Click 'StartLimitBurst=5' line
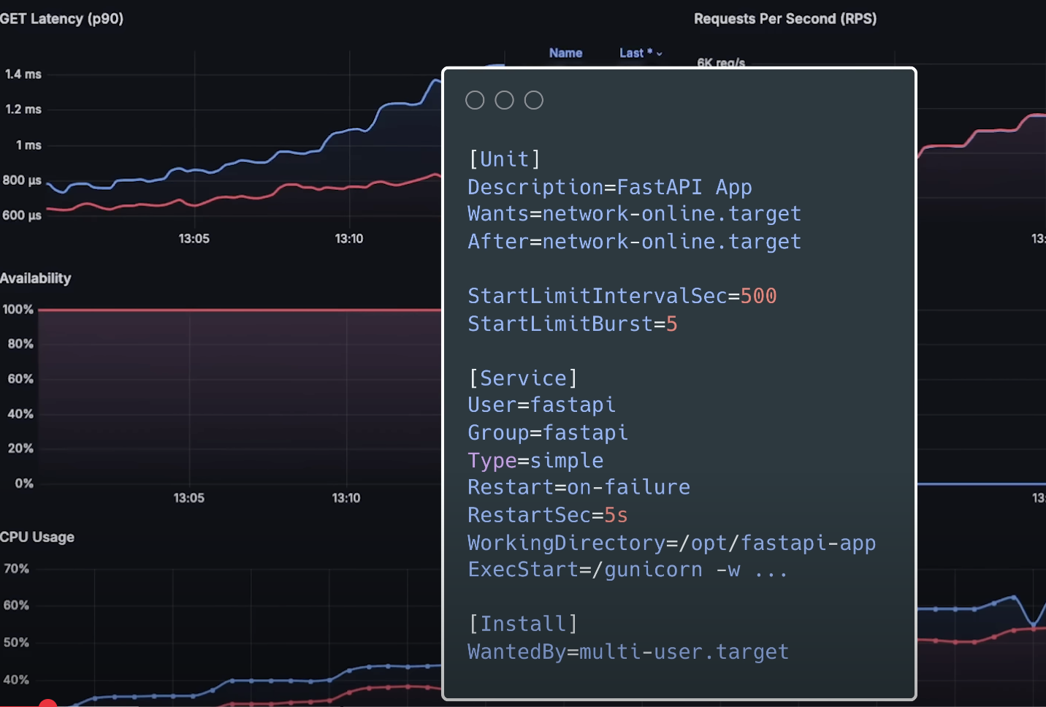This screenshot has height=707, width=1046. pos(573,324)
